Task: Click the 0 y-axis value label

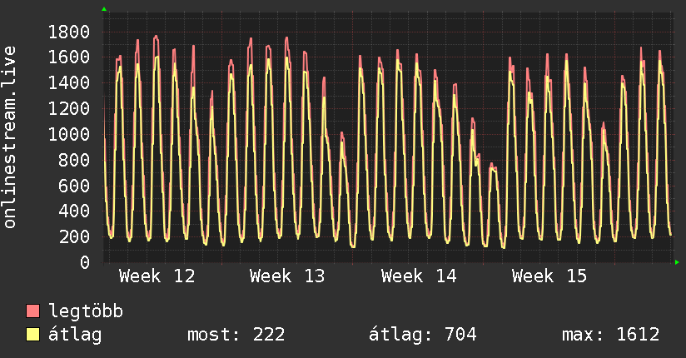Action: (84, 263)
